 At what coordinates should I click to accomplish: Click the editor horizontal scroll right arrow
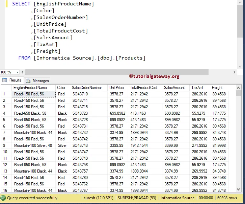pyautogui.click(x=234, y=72)
